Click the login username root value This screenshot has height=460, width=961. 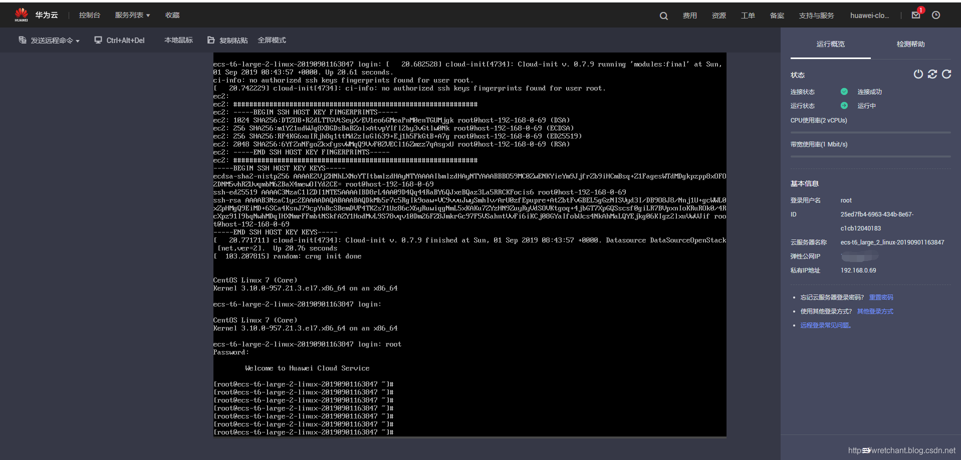point(846,200)
